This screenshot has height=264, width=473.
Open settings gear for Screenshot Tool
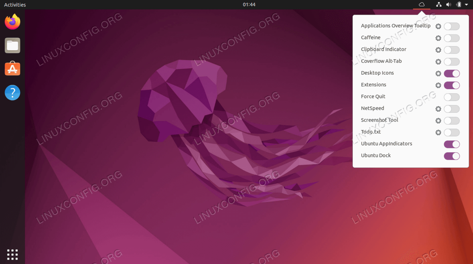point(438,121)
